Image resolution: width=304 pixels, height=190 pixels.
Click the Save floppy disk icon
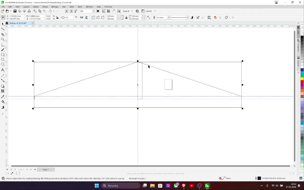pos(15,11)
